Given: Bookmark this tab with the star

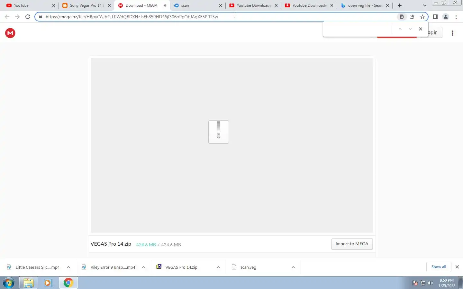Looking at the screenshot, I should (x=422, y=17).
